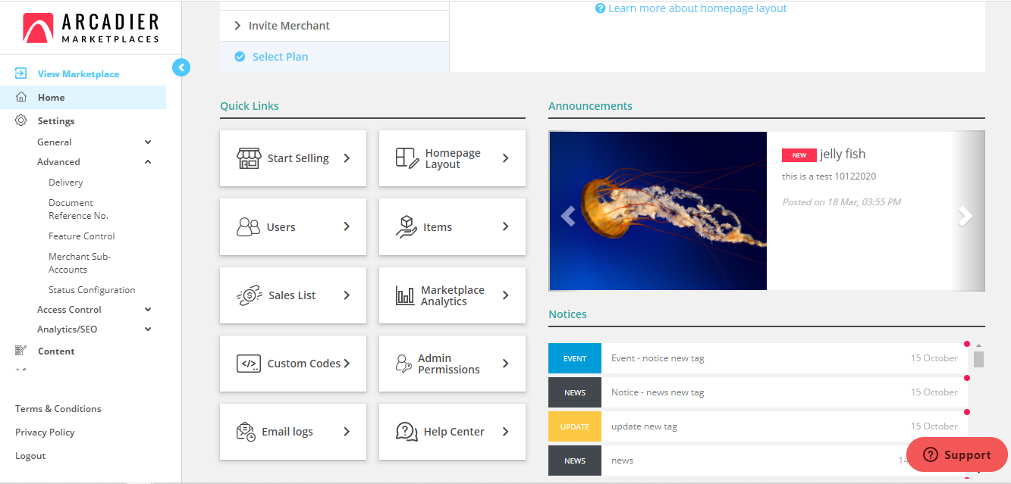The width and height of the screenshot is (1011, 484).
Task: Click the 'Posted on 18 Mar, 03:55 PM' text
Action: (x=841, y=202)
